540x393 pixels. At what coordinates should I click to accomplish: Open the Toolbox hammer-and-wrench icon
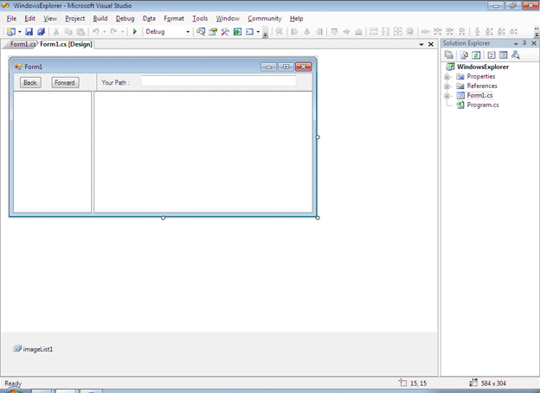tap(225, 32)
